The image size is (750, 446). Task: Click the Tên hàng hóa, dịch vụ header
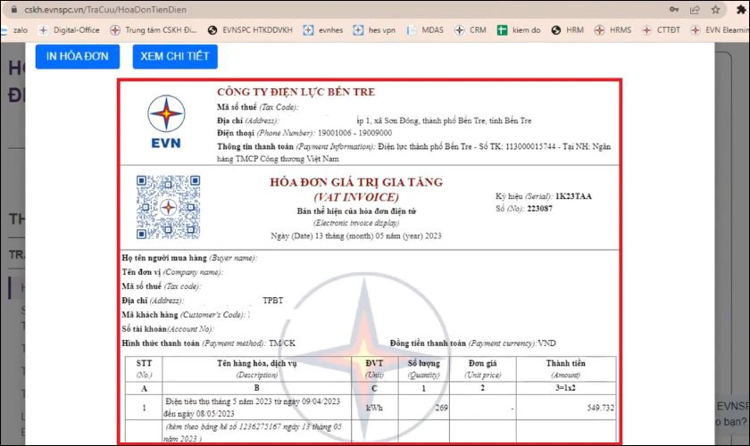(257, 368)
